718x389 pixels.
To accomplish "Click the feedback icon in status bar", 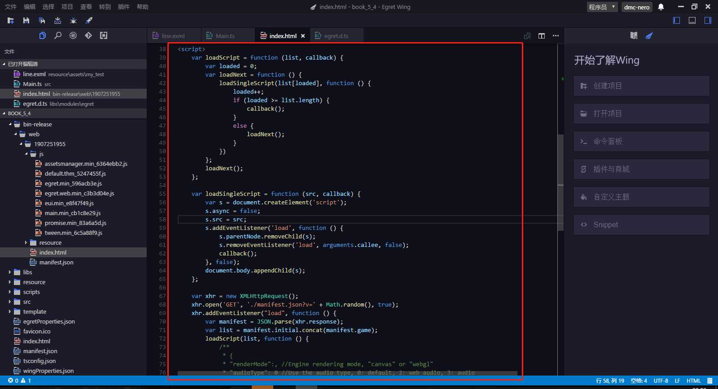I will tap(710, 380).
